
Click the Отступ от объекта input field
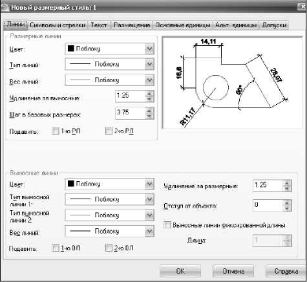pyautogui.click(x=268, y=205)
